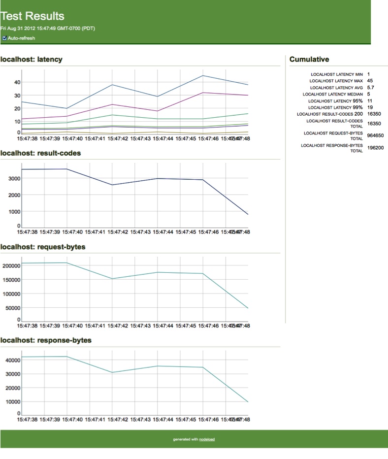This screenshot has width=388, height=459.
Task: Click the 40000 y-axis label on response-bytes chart
Action: 13,361
